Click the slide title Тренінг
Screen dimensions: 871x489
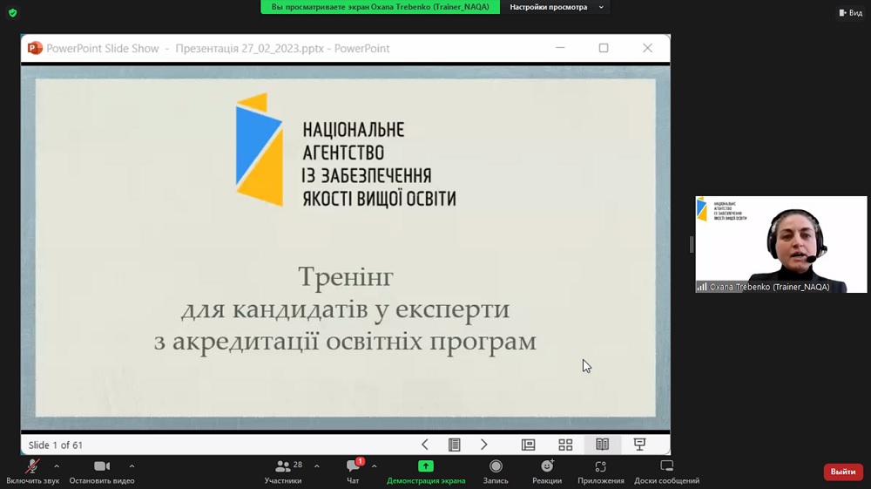click(346, 276)
